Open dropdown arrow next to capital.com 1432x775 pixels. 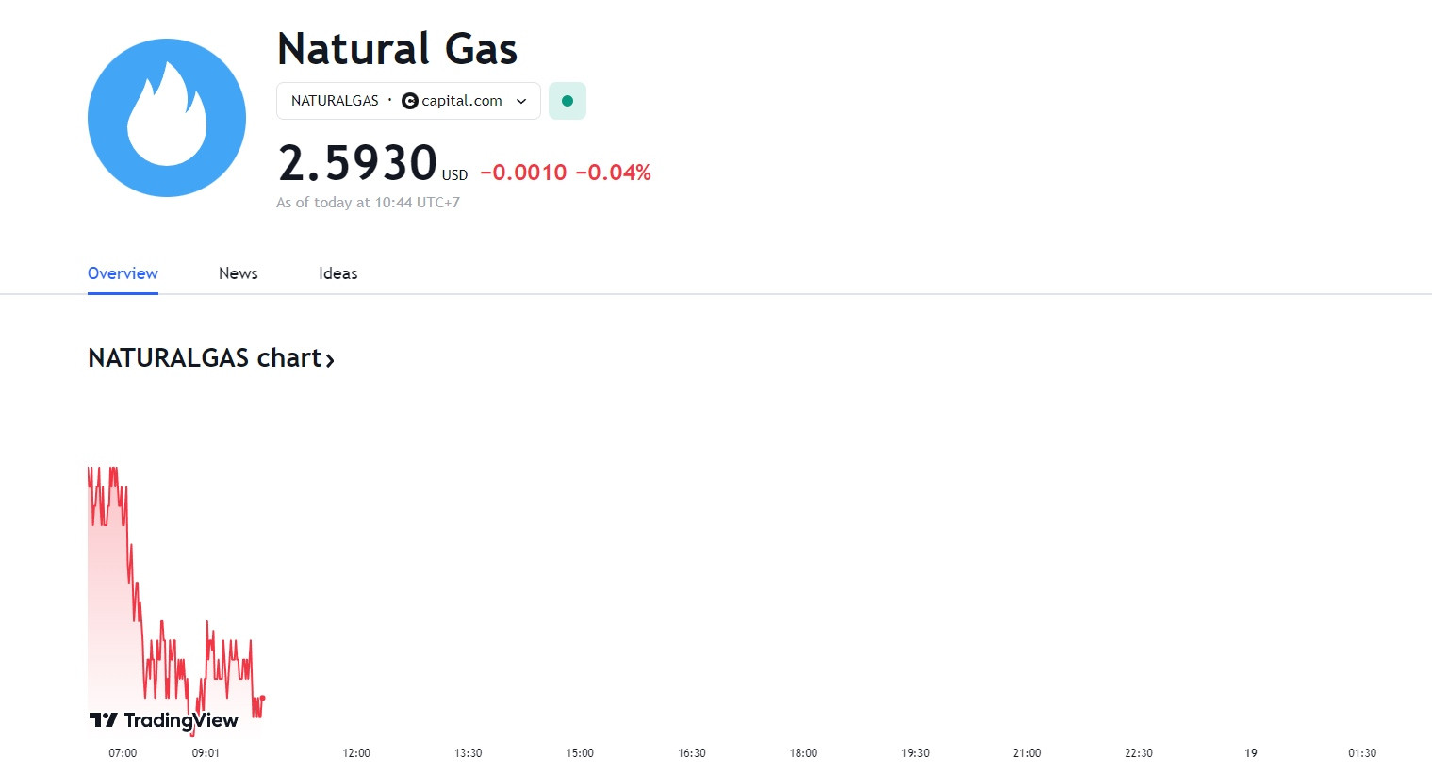(521, 101)
